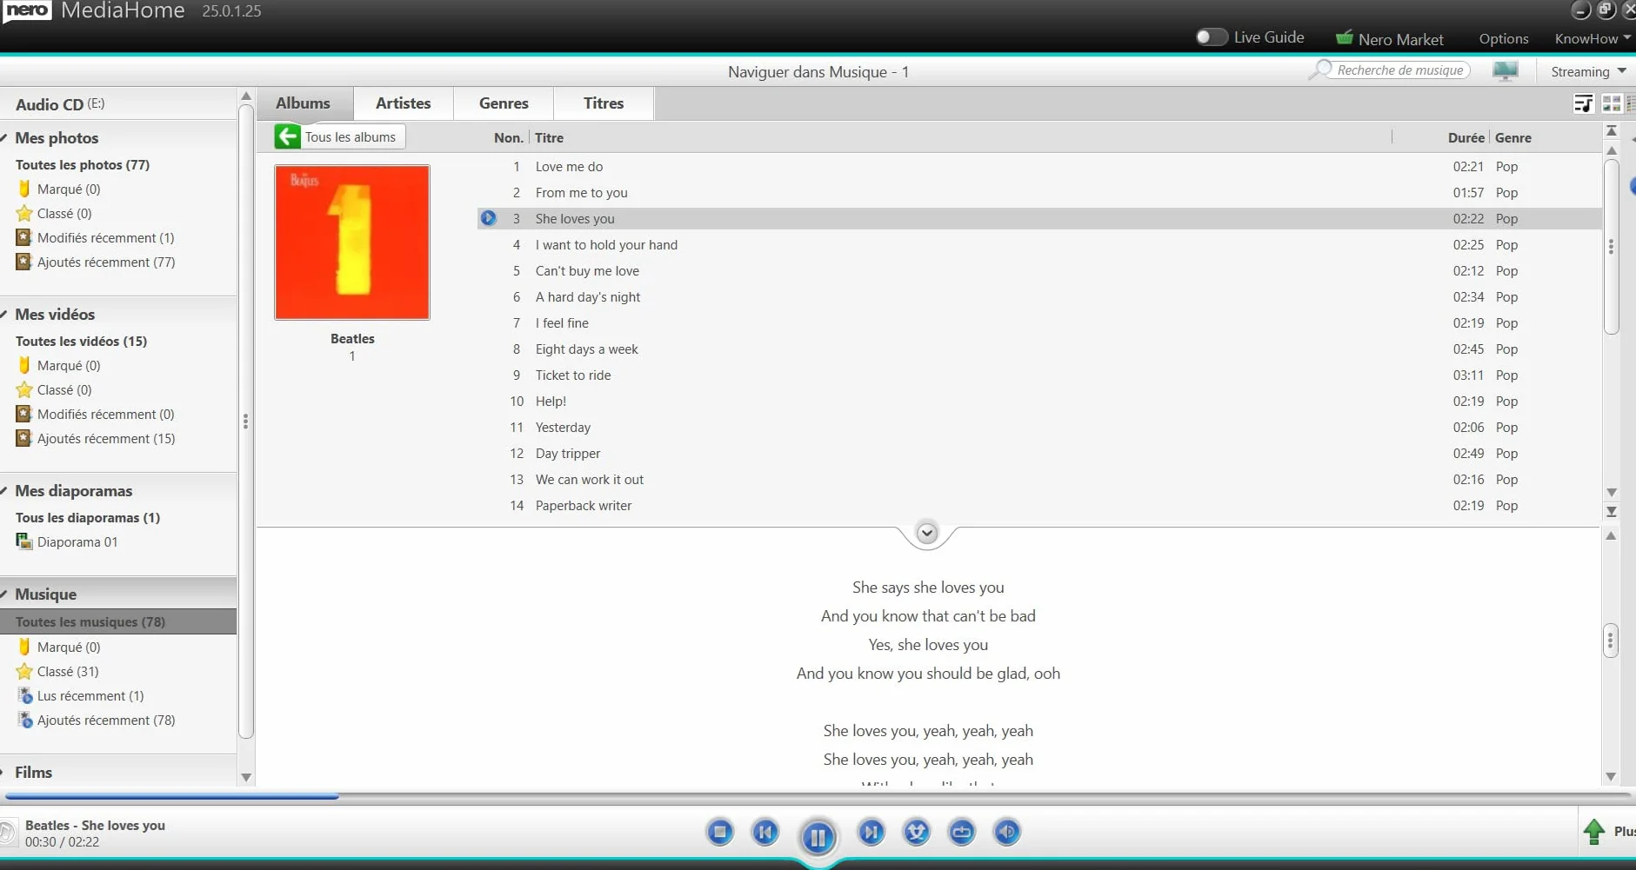The image size is (1636, 870).
Task: Click the monitor display icon
Action: 1506,71
